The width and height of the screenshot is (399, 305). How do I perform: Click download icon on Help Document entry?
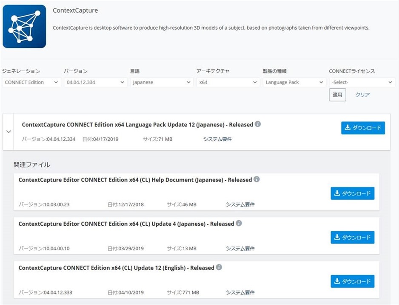(x=337, y=193)
